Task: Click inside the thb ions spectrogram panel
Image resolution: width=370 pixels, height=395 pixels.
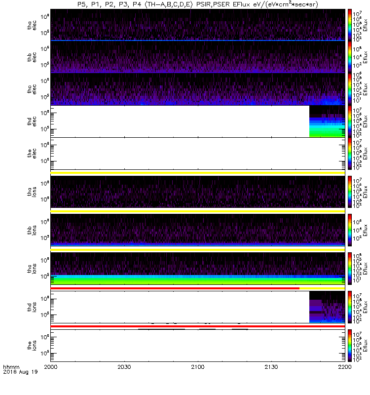Action: [x=198, y=230]
